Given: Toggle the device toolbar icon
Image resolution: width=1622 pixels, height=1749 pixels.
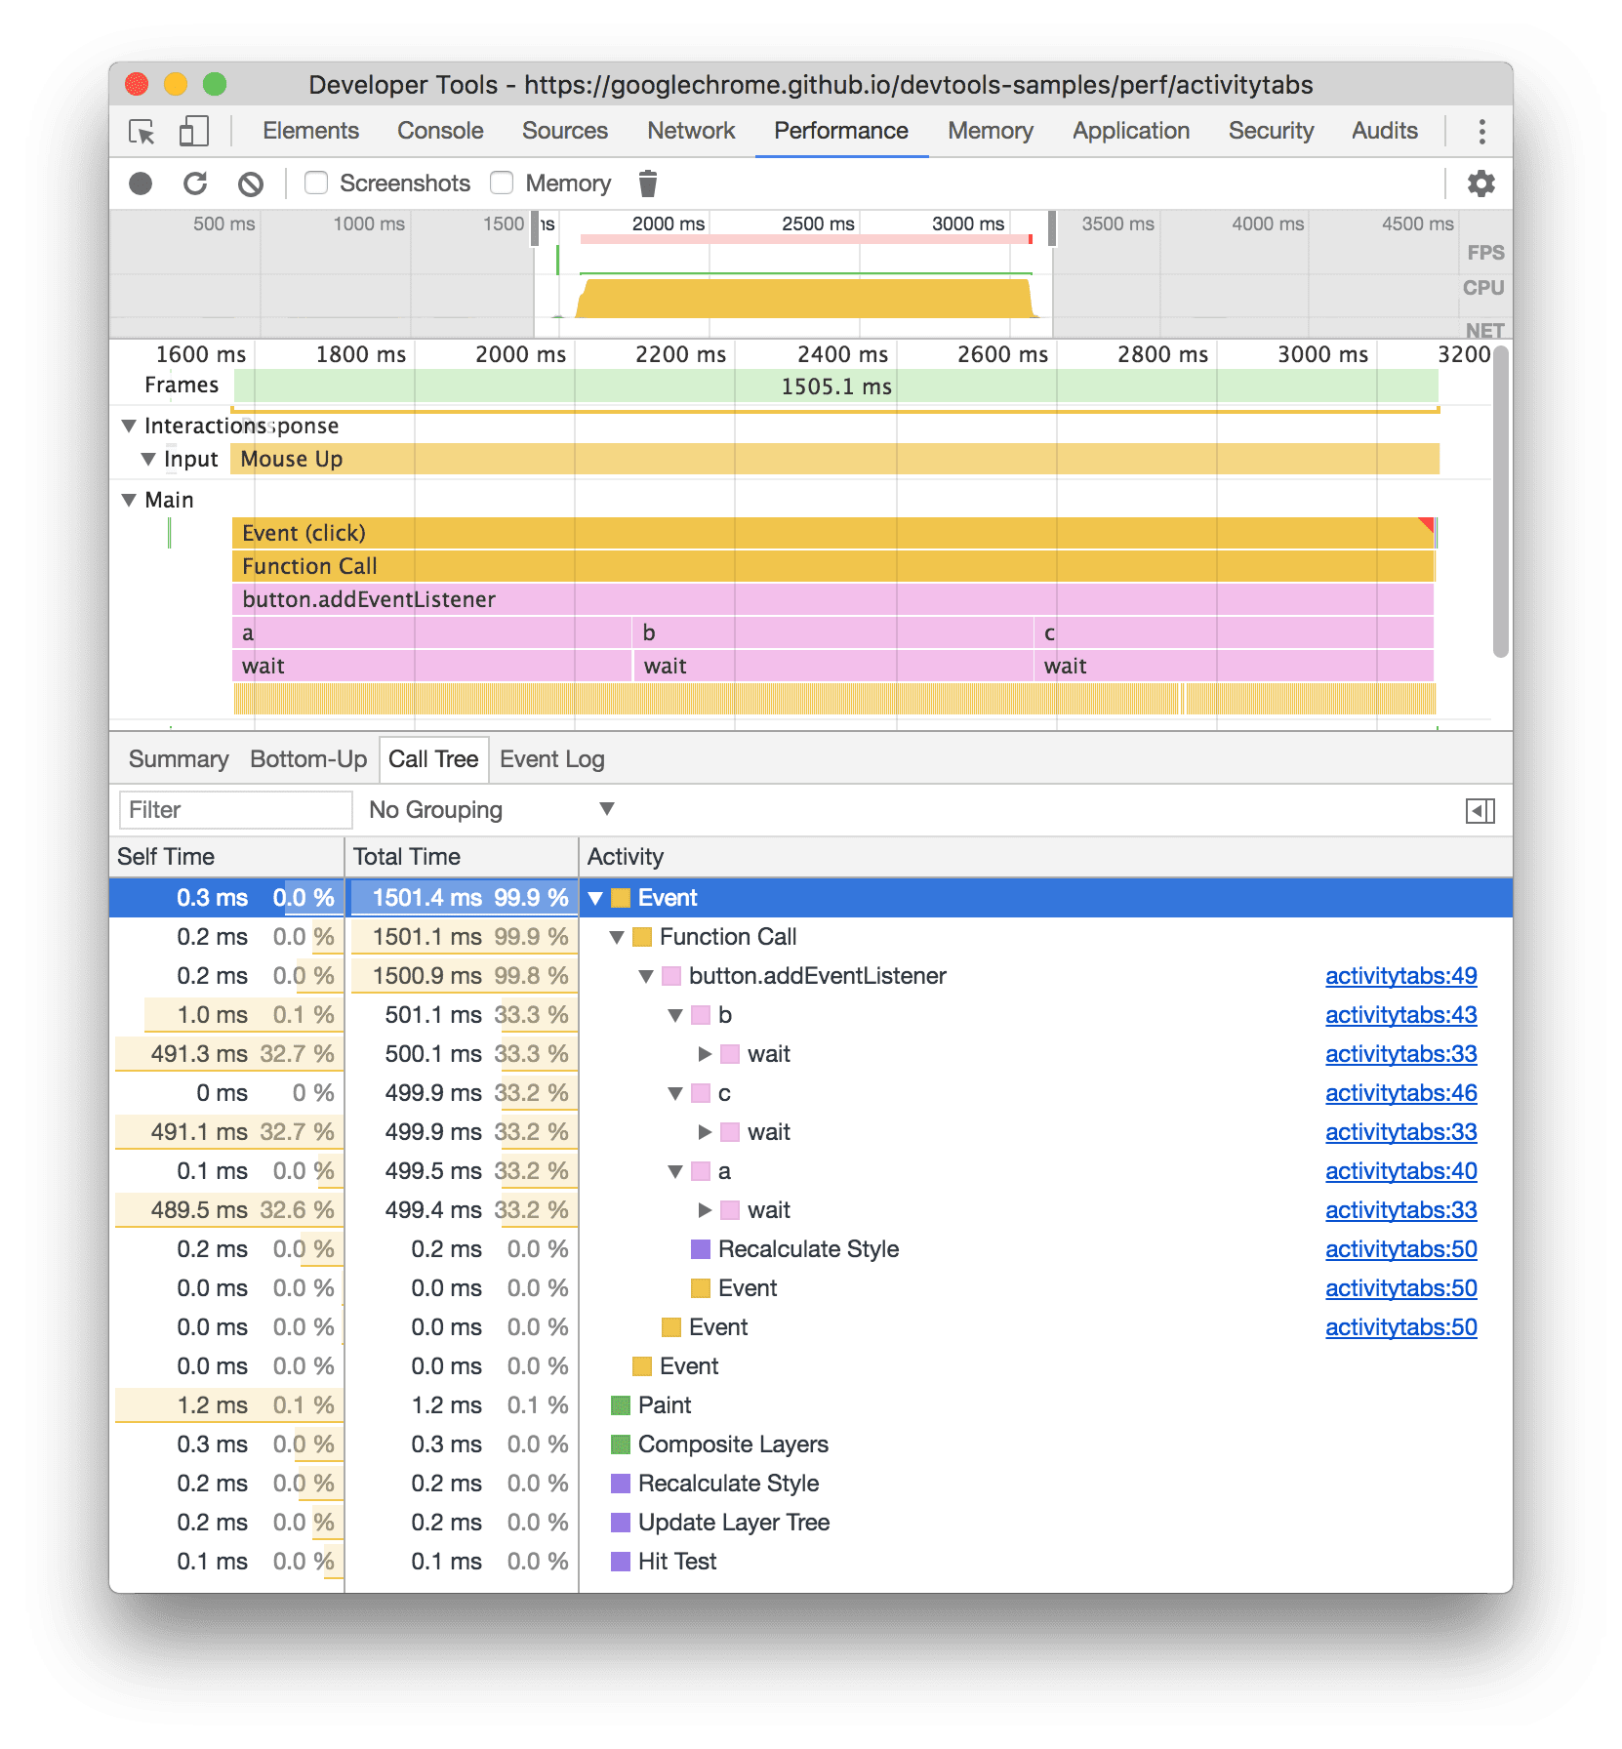Looking at the screenshot, I should click(x=192, y=130).
